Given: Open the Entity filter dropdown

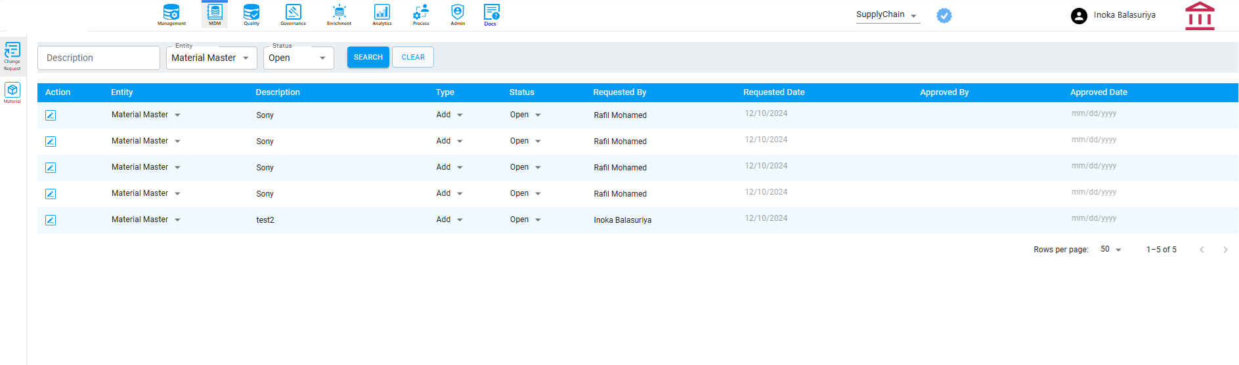Looking at the screenshot, I should (211, 58).
